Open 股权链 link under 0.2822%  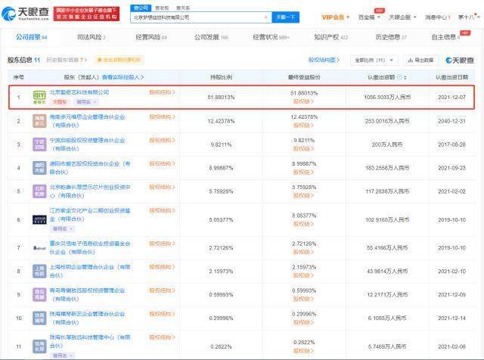click(x=303, y=351)
